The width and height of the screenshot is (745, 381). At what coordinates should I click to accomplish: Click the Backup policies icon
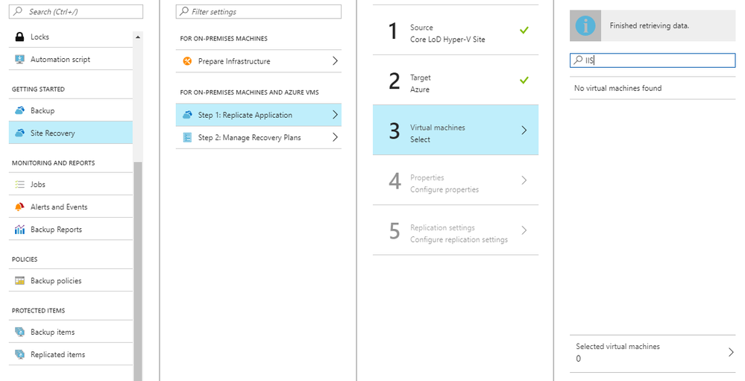[x=19, y=281]
